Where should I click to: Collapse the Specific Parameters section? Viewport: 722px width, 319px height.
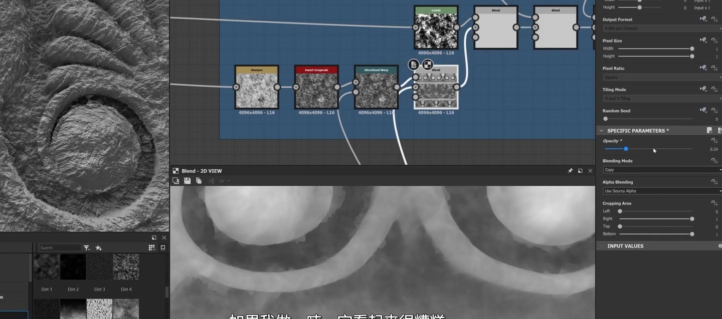pos(602,131)
